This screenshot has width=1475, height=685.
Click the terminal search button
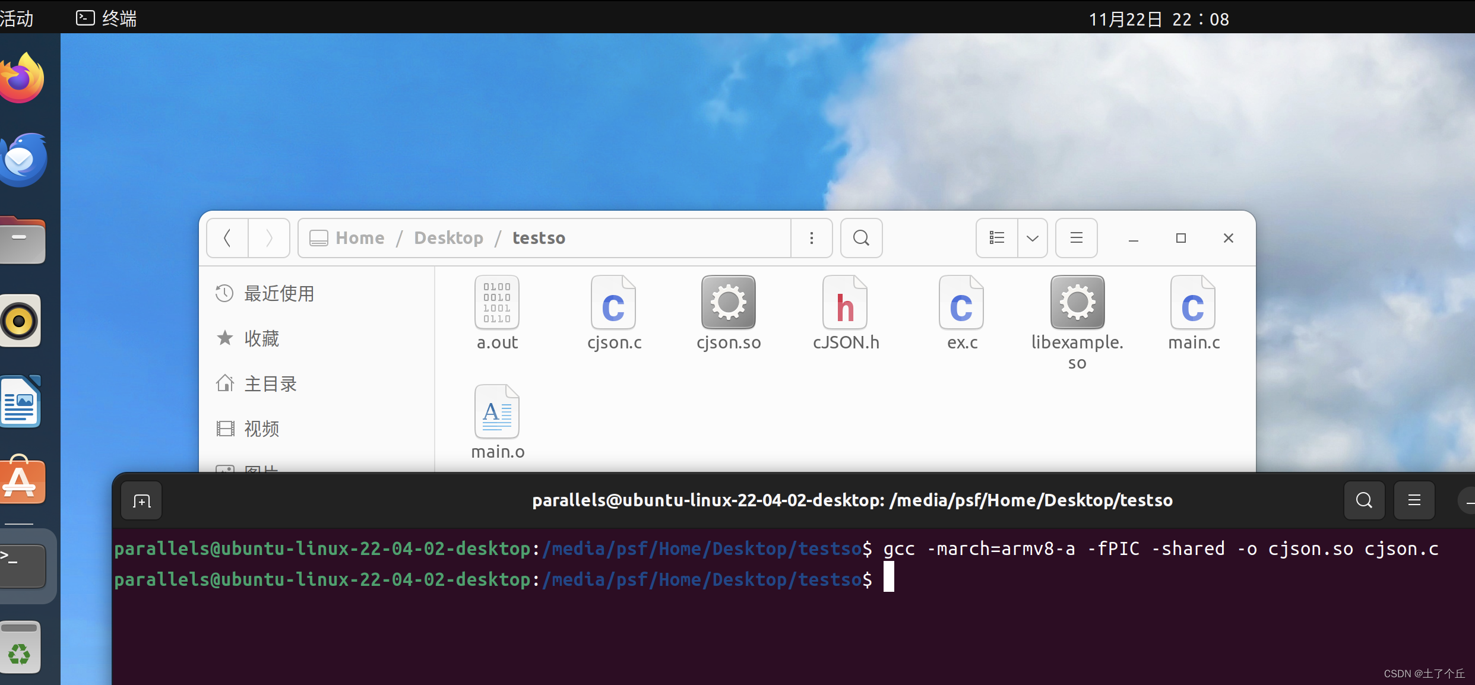(x=1365, y=501)
